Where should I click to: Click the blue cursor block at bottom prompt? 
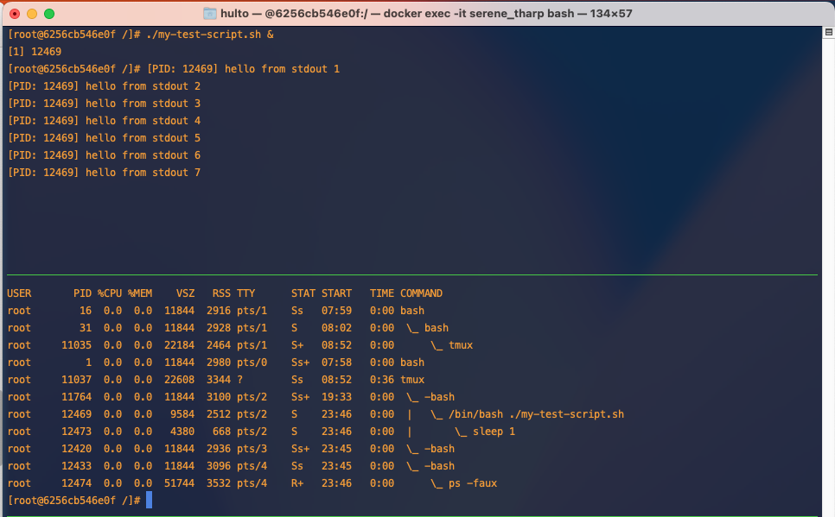pos(149,500)
